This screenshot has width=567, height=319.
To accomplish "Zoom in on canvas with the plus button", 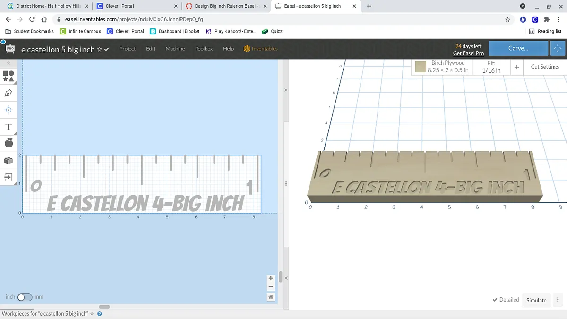I will click(271, 278).
